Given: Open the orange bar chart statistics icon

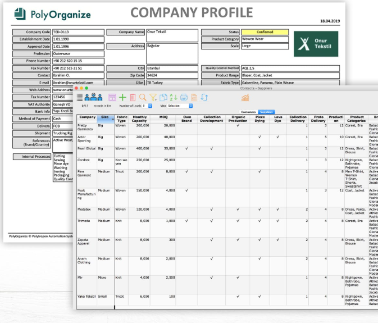Looking at the screenshot, I should pyautogui.click(x=245, y=98).
